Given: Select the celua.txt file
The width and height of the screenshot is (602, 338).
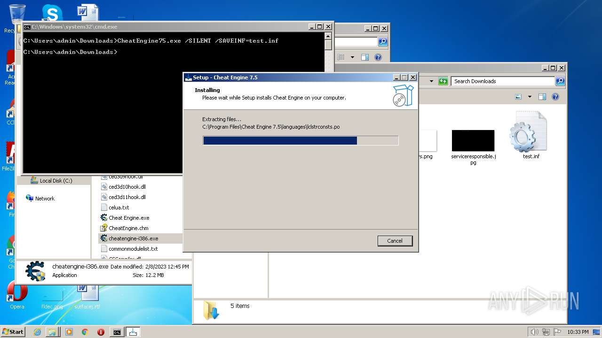Looking at the screenshot, I should coord(115,207).
